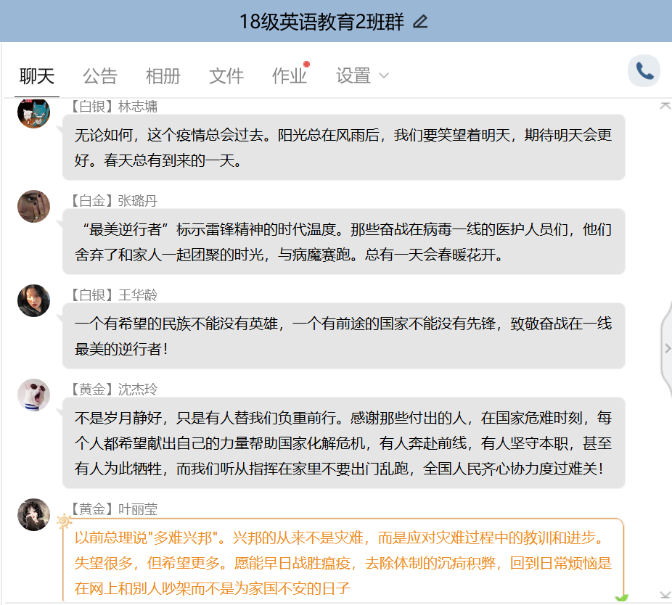Click scroll-to-bottom arrow of chat

[665, 595]
